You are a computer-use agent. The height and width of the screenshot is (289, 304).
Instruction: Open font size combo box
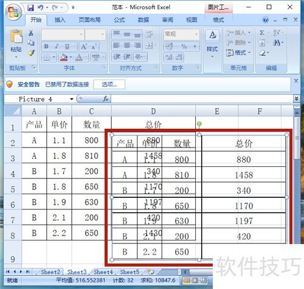pyautogui.click(x=95, y=35)
